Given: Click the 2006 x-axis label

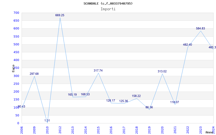Looking at the screenshot, I should 22,130.
